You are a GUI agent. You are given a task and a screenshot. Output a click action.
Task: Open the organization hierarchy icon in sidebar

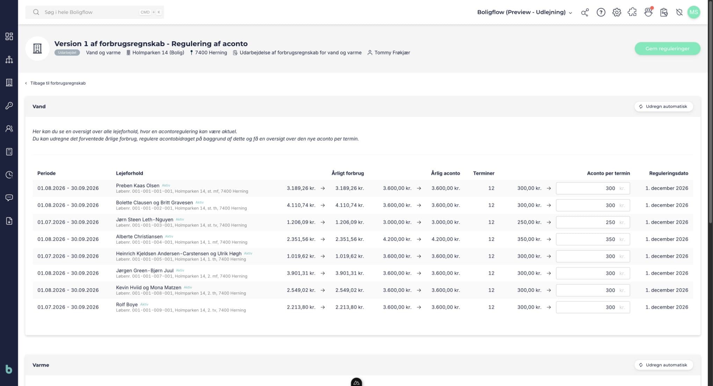[9, 59]
